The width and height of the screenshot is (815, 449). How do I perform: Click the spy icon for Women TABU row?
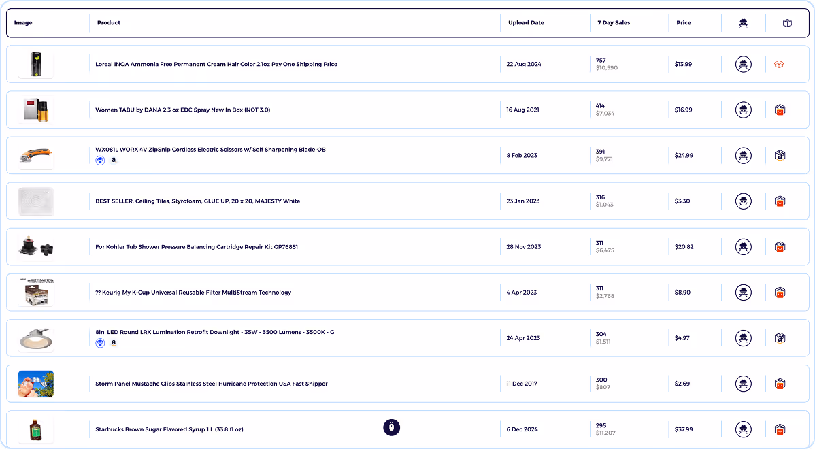click(744, 110)
